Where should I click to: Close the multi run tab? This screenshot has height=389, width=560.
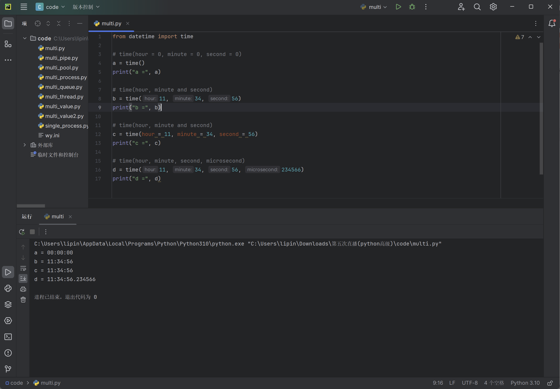pos(70,217)
